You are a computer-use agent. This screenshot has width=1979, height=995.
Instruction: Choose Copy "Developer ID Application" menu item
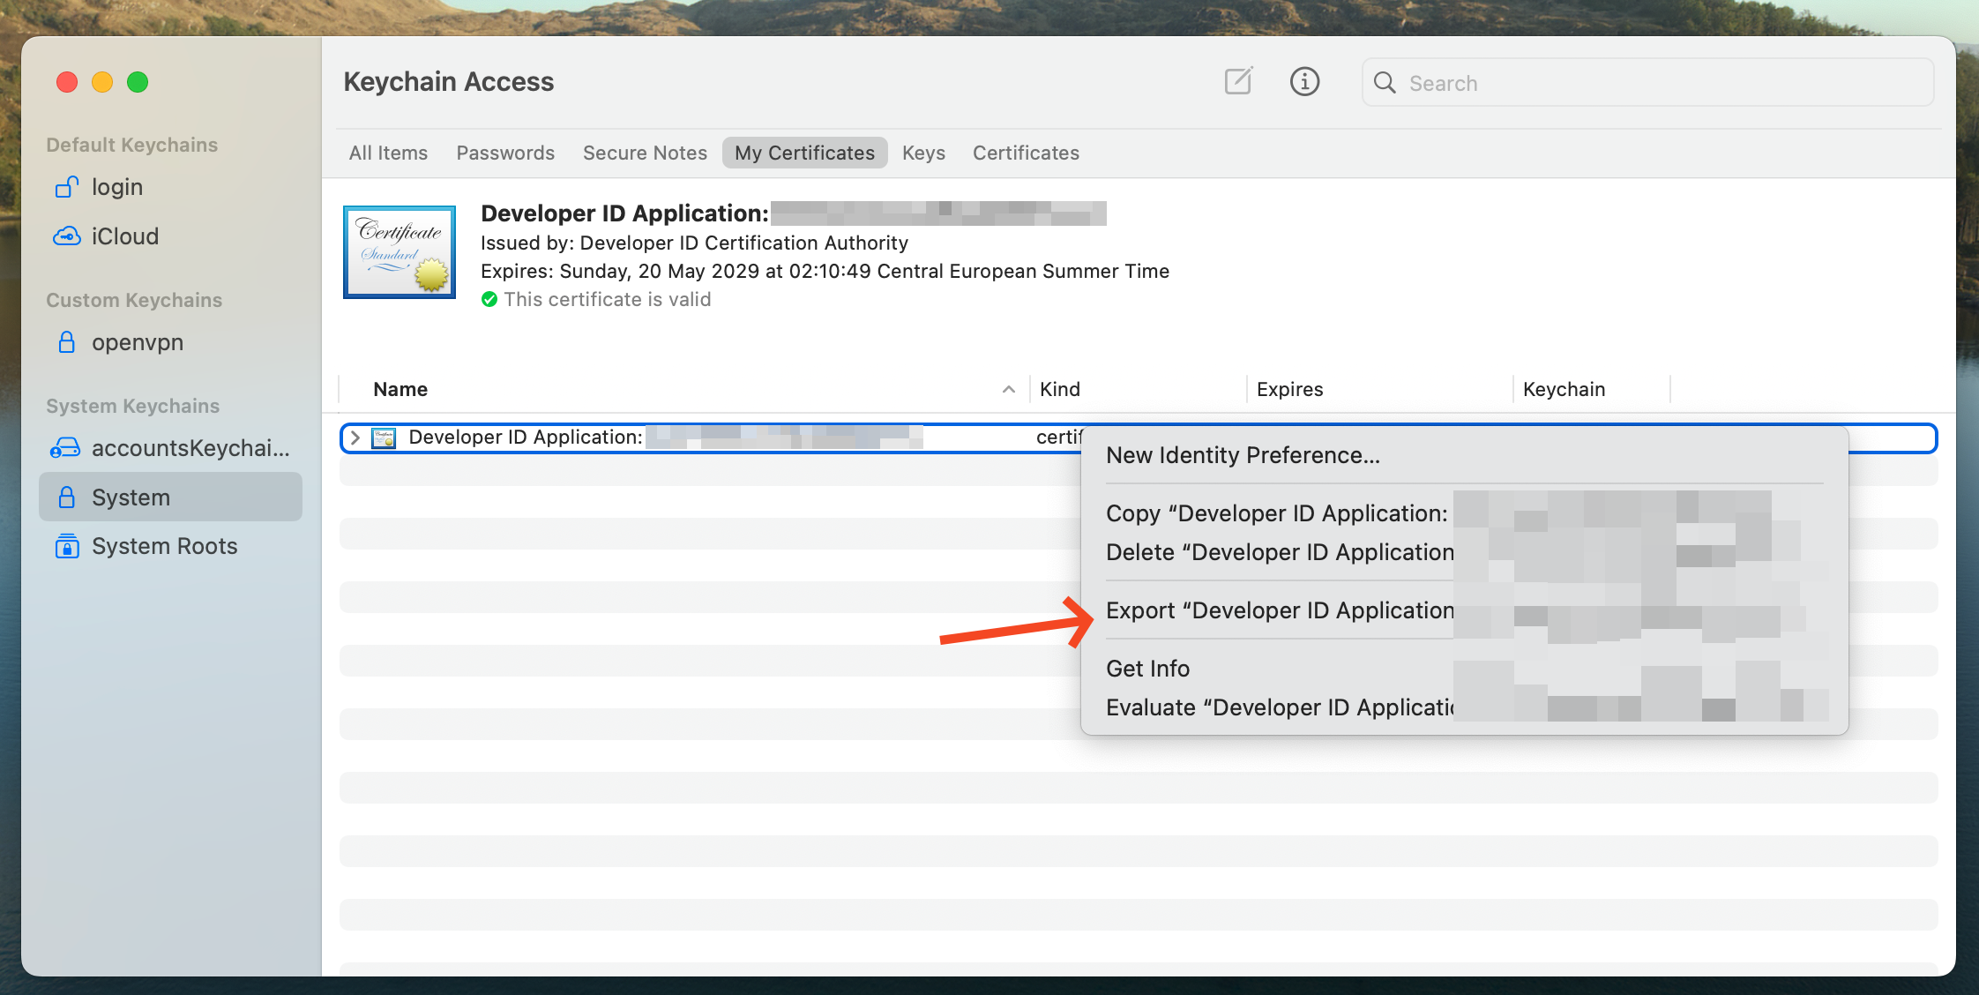tap(1464, 513)
